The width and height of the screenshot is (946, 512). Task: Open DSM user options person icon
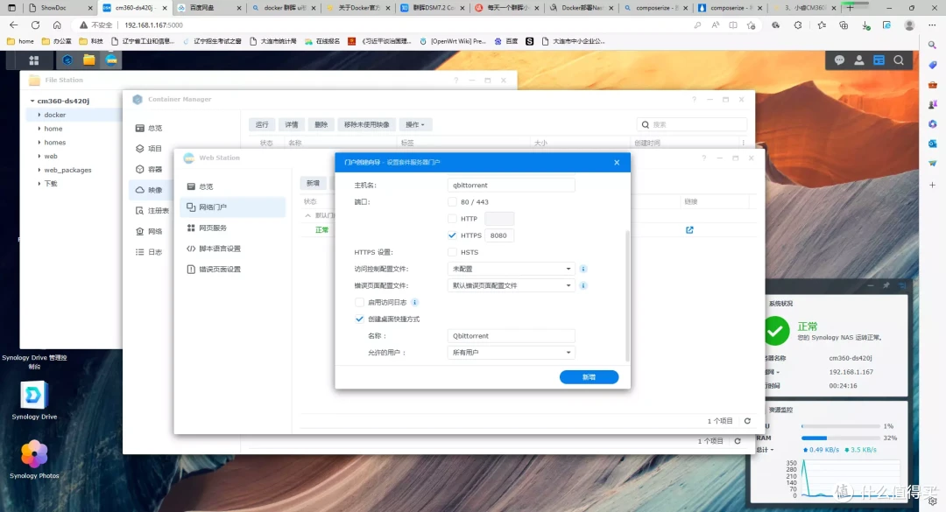click(859, 60)
